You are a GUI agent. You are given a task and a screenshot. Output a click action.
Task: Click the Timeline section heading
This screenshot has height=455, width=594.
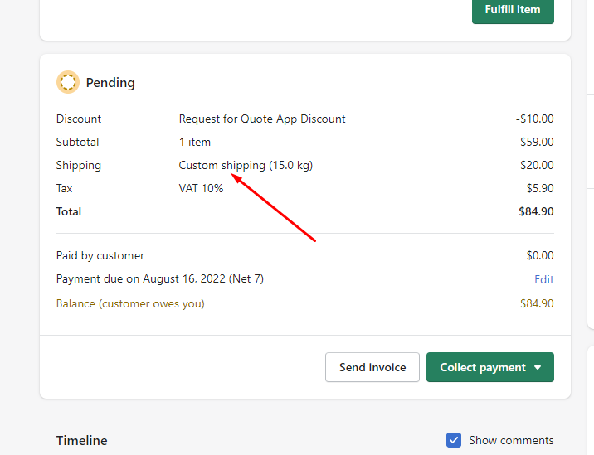[x=81, y=440]
